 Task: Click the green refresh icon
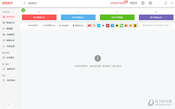click(x=23, y=10)
